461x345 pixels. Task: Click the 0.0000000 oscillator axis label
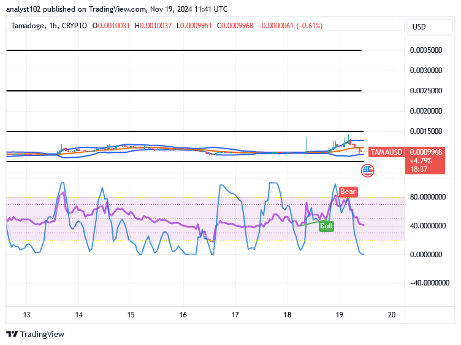(x=426, y=255)
